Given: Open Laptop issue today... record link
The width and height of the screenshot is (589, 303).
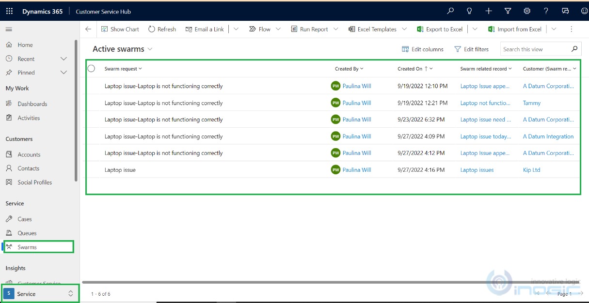Looking at the screenshot, I should [x=486, y=136].
